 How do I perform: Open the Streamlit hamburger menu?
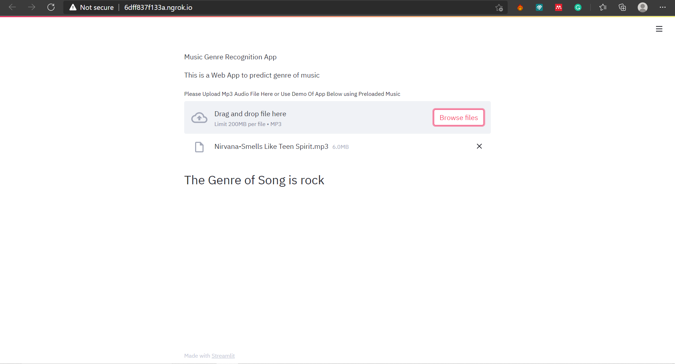click(x=659, y=29)
